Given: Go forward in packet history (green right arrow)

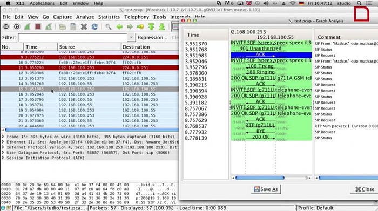Looking at the screenshot, I should [x=130, y=26].
